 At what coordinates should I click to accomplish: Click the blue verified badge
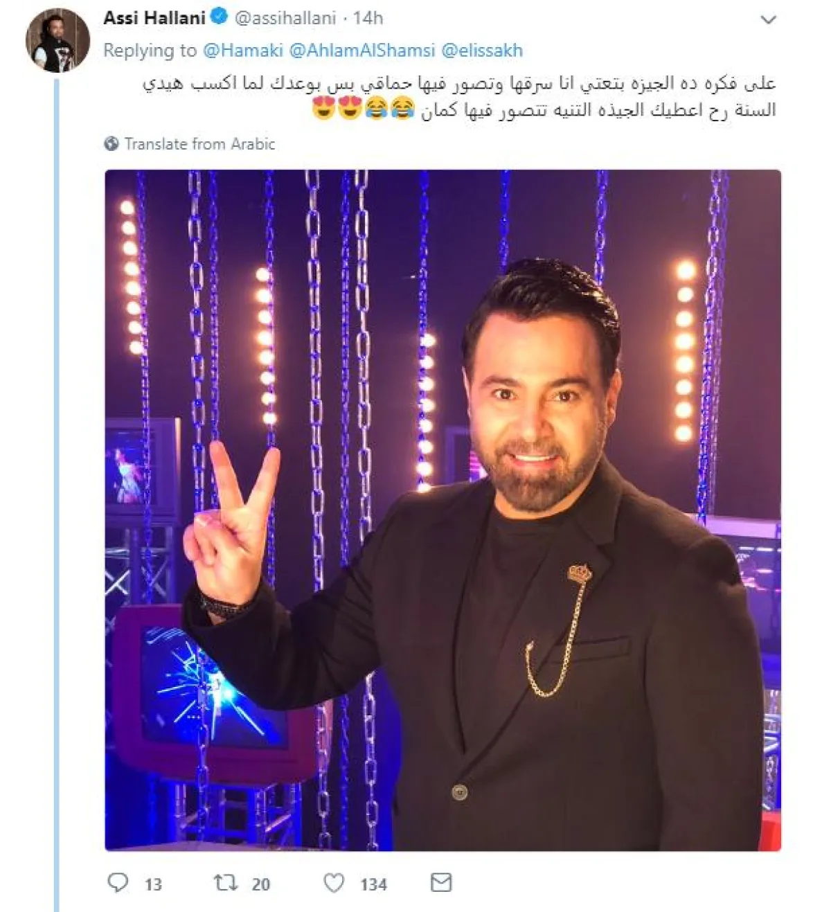pyautogui.click(x=220, y=17)
